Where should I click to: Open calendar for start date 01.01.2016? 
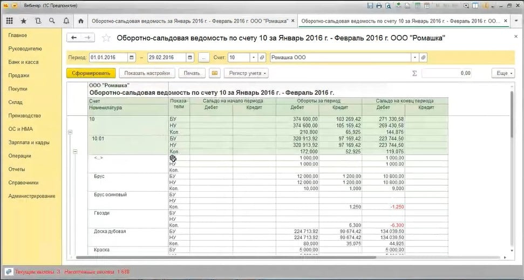click(131, 58)
